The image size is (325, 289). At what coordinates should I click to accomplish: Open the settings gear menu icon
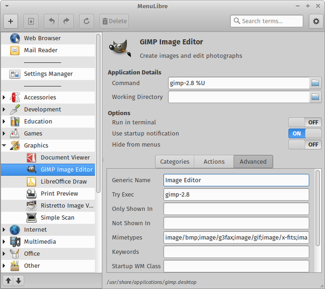coord(316,21)
